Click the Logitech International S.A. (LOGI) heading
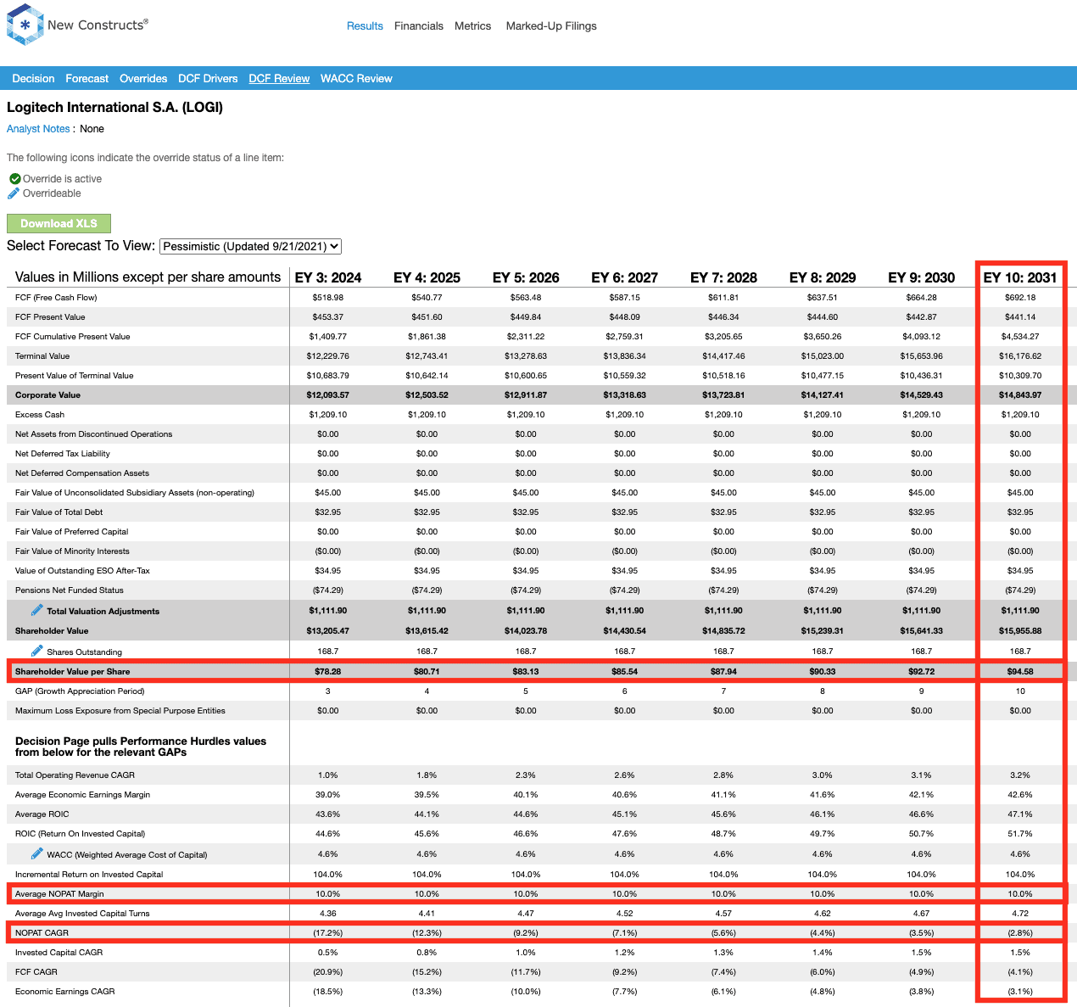The image size is (1077, 1007). [114, 107]
